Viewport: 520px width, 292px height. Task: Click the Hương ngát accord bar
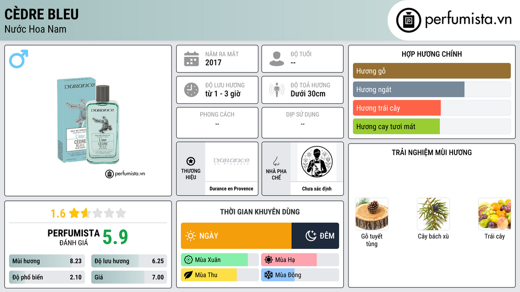coord(432,89)
